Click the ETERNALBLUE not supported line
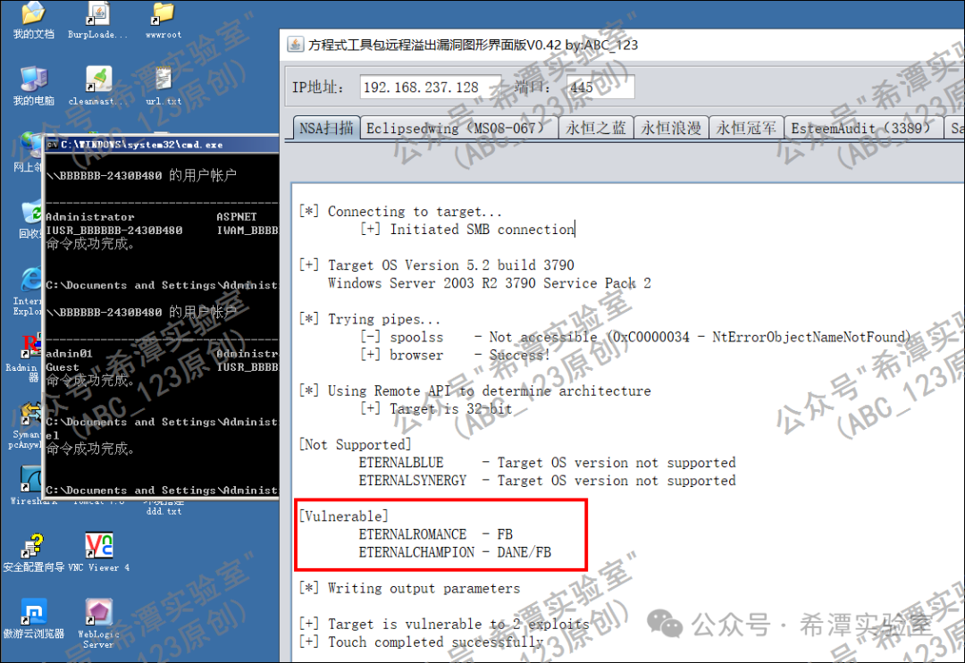Image resolution: width=965 pixels, height=663 pixels. [547, 462]
